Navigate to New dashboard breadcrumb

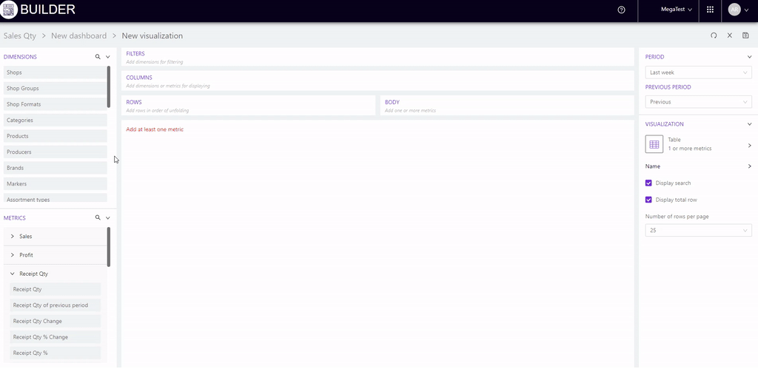[x=78, y=35]
